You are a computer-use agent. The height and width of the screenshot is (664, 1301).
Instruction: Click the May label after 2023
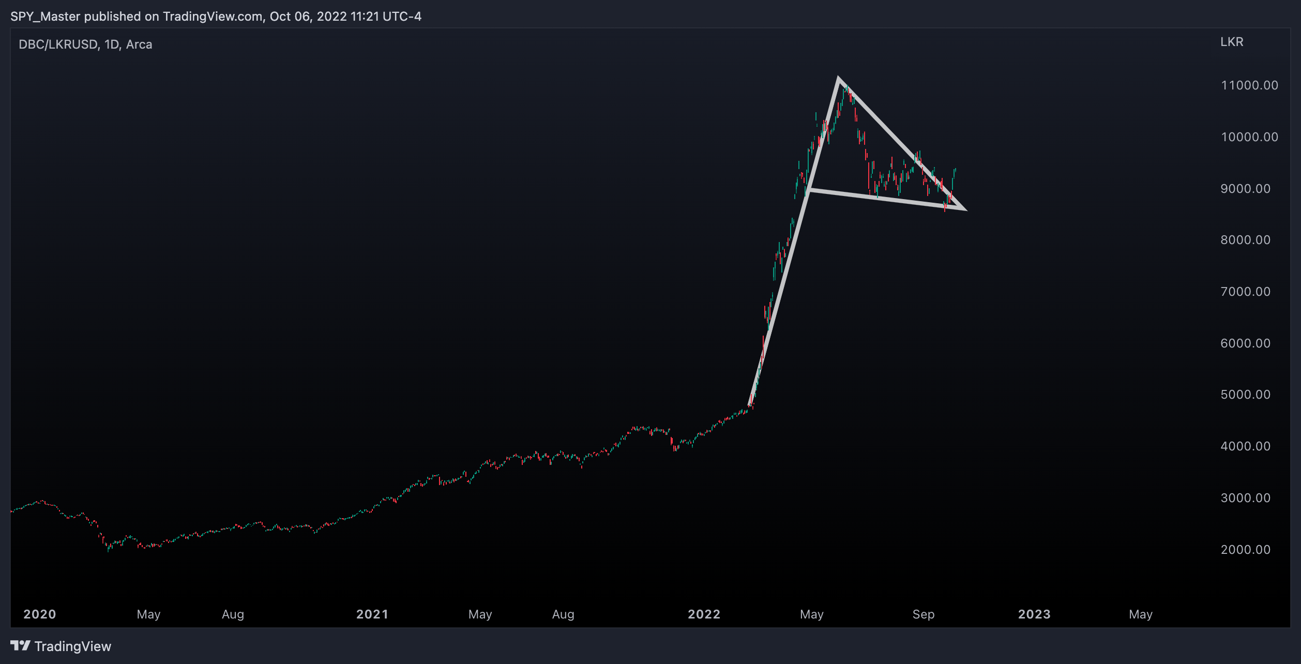point(1141,614)
